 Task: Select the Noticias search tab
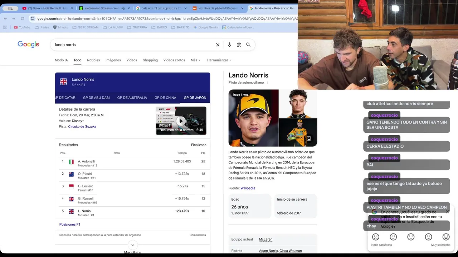[93, 60]
